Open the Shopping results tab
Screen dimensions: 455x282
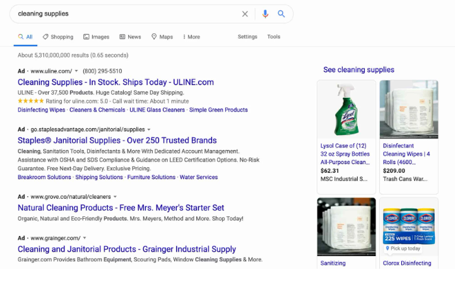57,37
